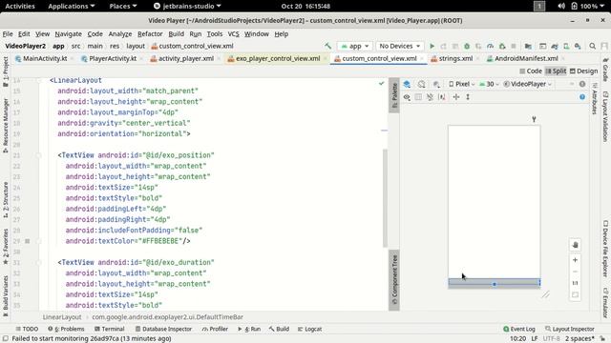
Task: Click the DefaultTimeBar breadcrumb
Action: [x=168, y=317]
